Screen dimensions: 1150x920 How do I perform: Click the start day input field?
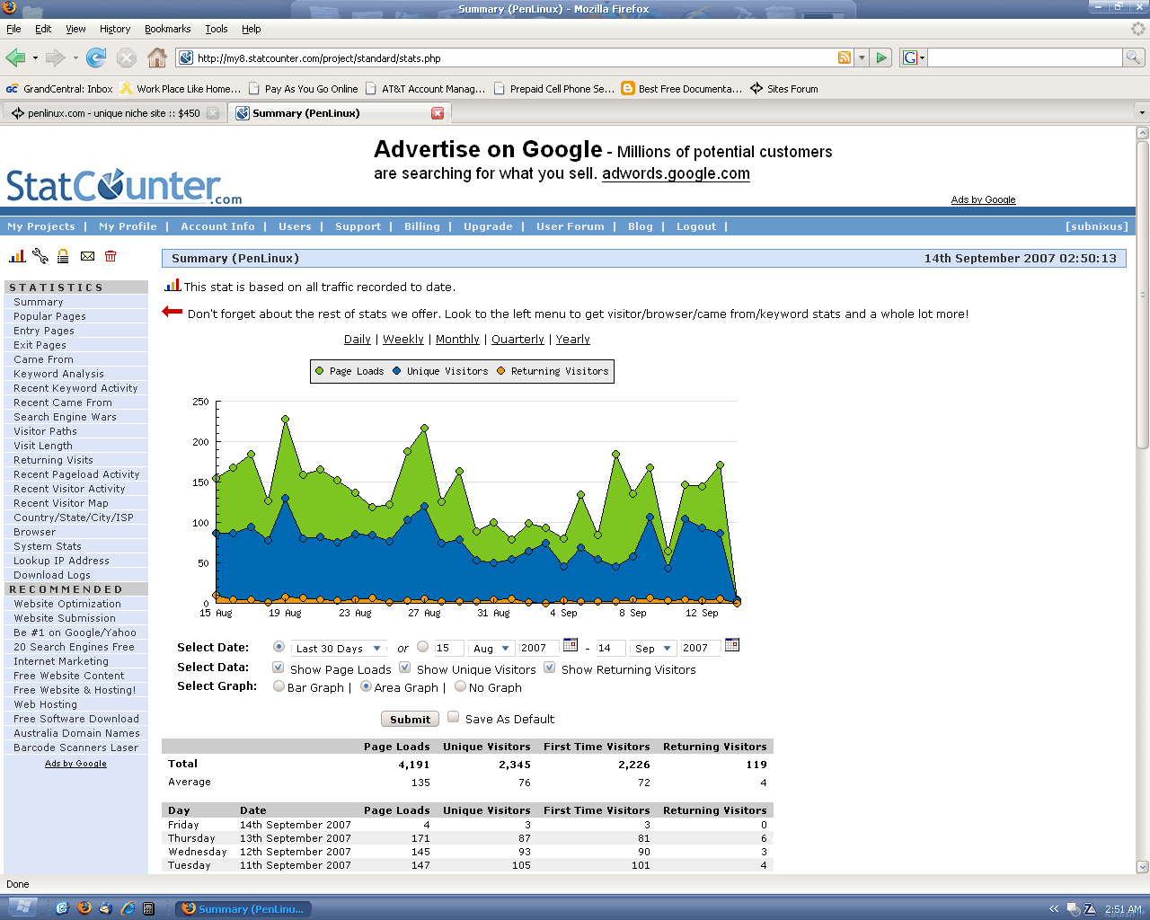point(447,648)
